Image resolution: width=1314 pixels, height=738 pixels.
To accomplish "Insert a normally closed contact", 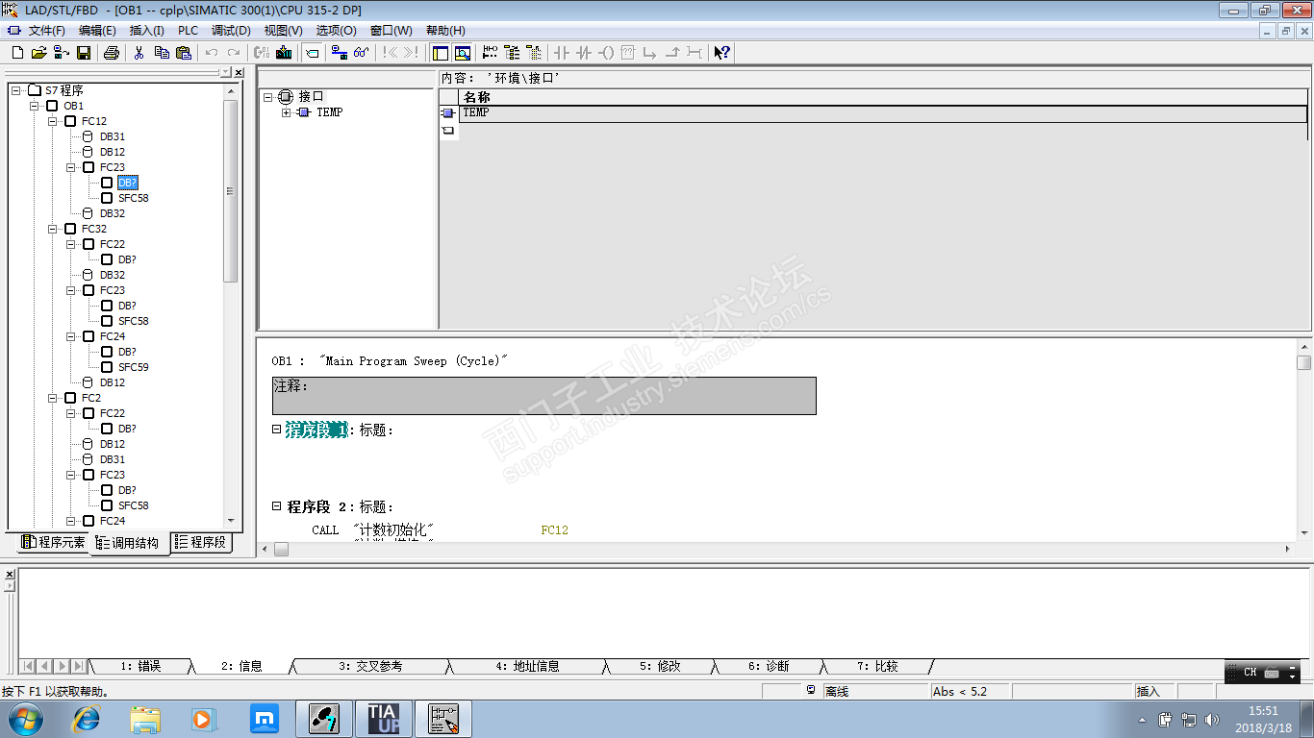I will (x=584, y=53).
